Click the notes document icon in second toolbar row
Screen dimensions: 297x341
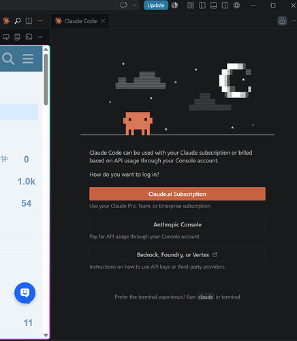(x=17, y=37)
